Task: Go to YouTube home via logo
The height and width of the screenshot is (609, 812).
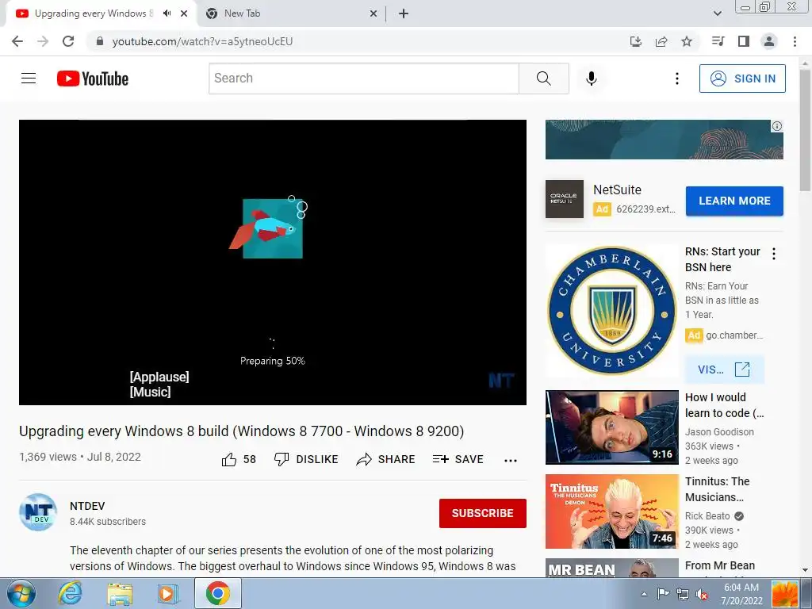Action: (93, 79)
